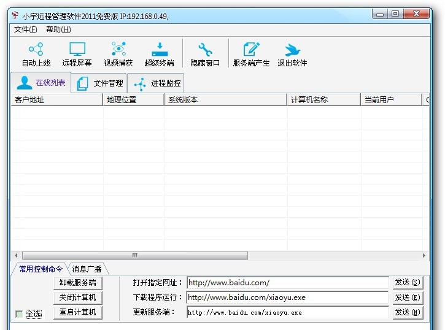Select 消息广播 tab

pyautogui.click(x=87, y=269)
